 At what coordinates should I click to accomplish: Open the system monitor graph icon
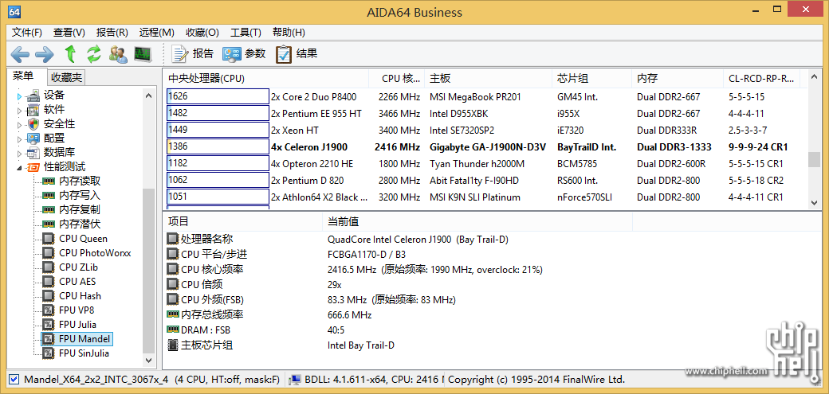click(x=142, y=53)
